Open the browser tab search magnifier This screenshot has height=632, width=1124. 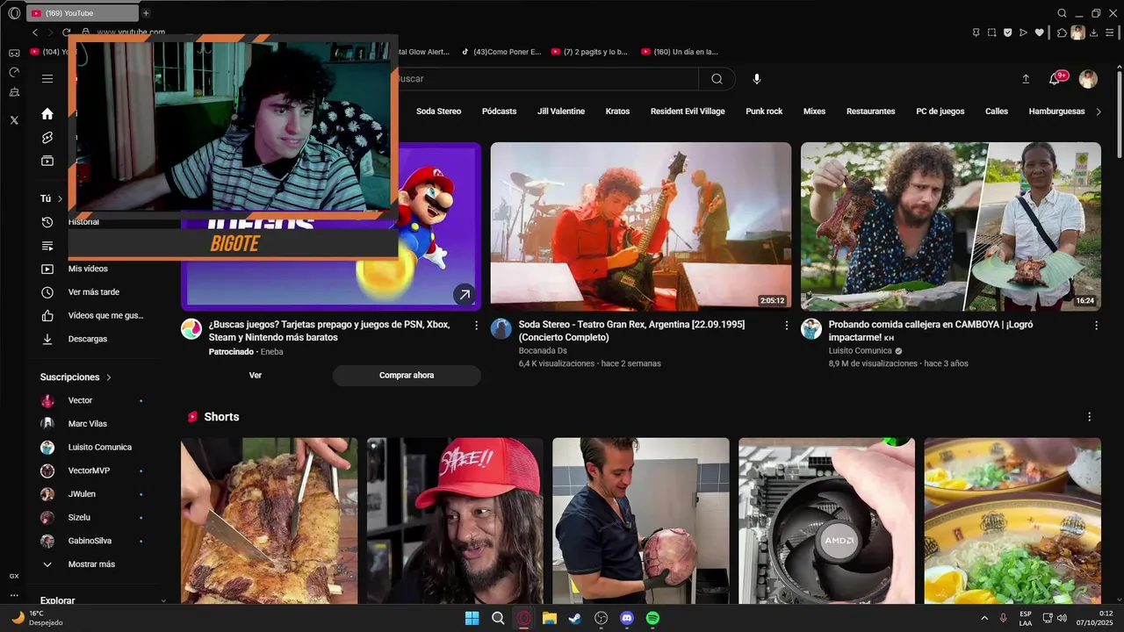(x=1062, y=13)
